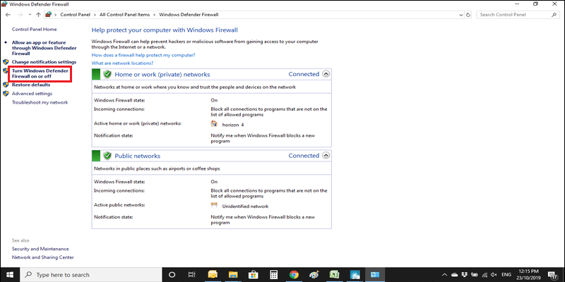
Task: Open Microsoft Store from the taskbar
Action: [254, 275]
